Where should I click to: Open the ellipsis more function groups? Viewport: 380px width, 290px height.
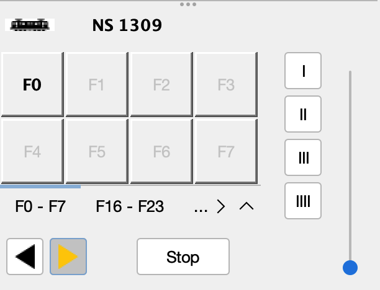(x=201, y=207)
